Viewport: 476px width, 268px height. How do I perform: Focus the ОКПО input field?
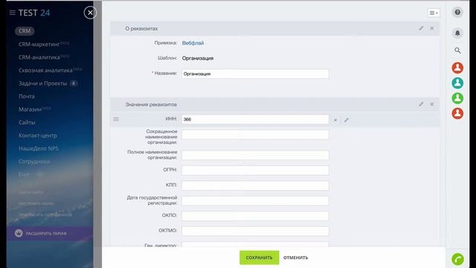tap(255, 216)
